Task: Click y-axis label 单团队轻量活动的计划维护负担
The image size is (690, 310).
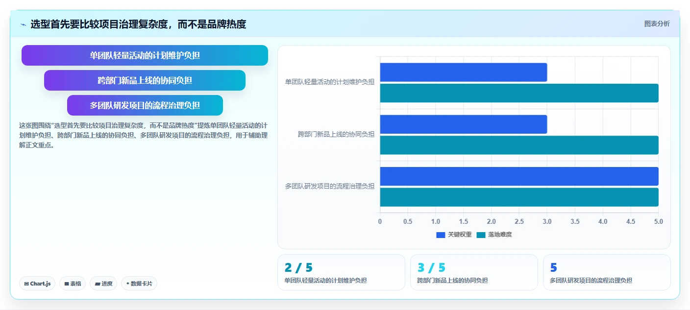Action: point(330,82)
